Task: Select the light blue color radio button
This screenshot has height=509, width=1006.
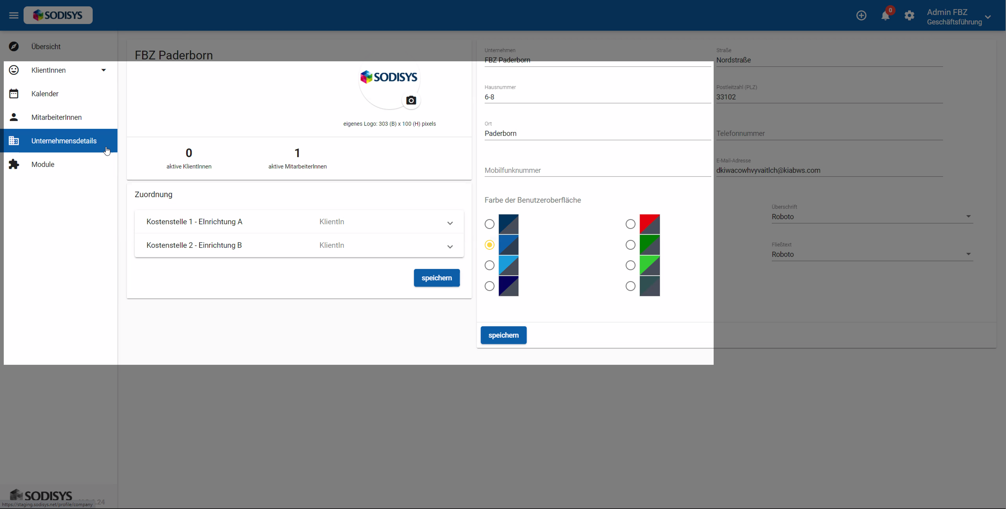Action: click(489, 266)
